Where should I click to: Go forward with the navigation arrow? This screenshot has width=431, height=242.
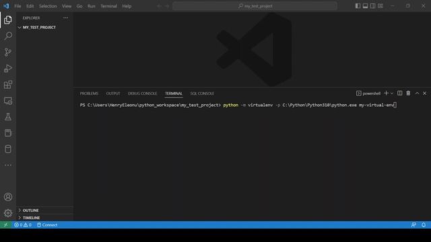(x=167, y=6)
